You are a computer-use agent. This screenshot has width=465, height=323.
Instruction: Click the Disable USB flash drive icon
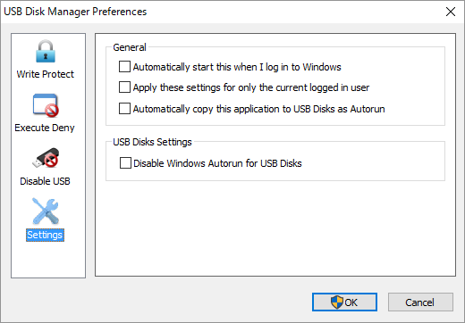pos(46,158)
